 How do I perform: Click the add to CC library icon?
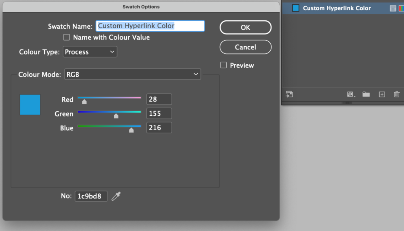[x=289, y=94]
